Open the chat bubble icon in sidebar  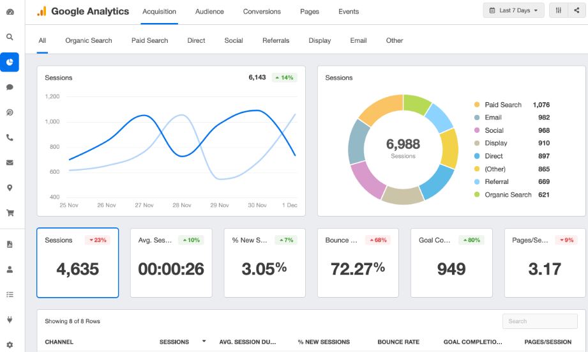[x=10, y=87]
